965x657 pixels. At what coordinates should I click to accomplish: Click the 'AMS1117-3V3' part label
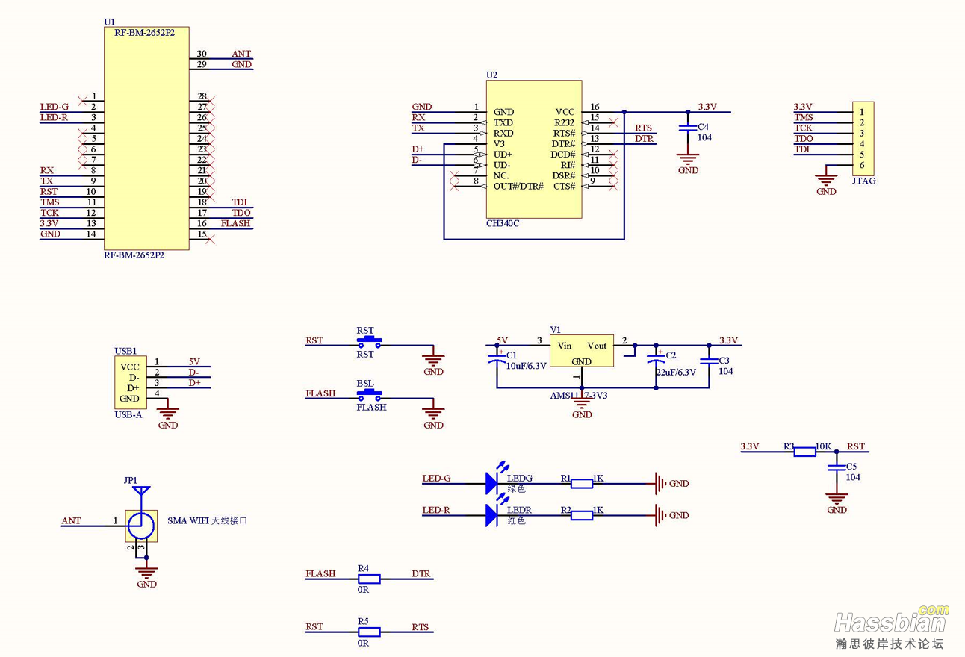click(579, 395)
